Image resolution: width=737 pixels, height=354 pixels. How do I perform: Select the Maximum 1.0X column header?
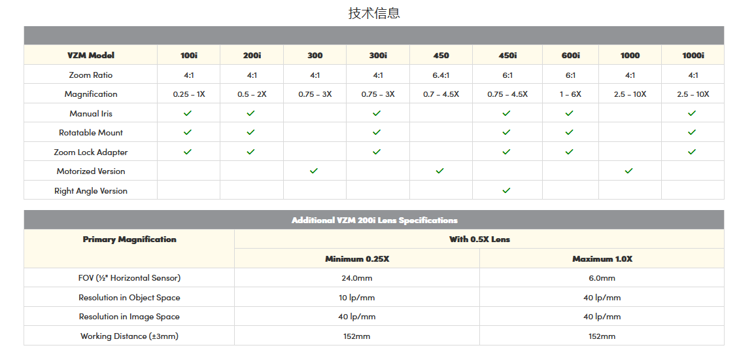[x=602, y=259]
